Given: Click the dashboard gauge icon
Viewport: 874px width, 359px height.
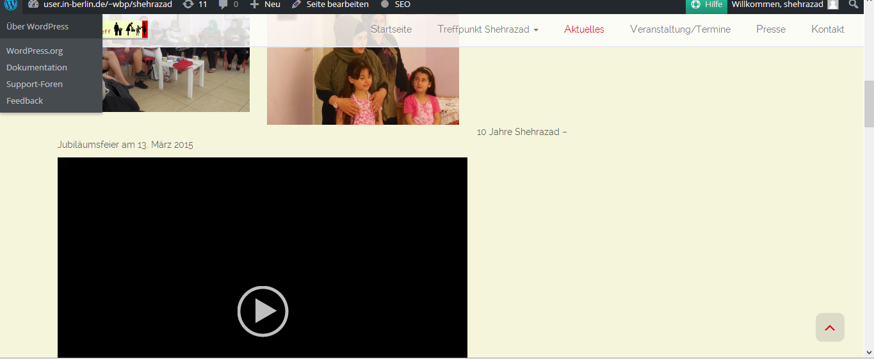Looking at the screenshot, I should [33, 4].
